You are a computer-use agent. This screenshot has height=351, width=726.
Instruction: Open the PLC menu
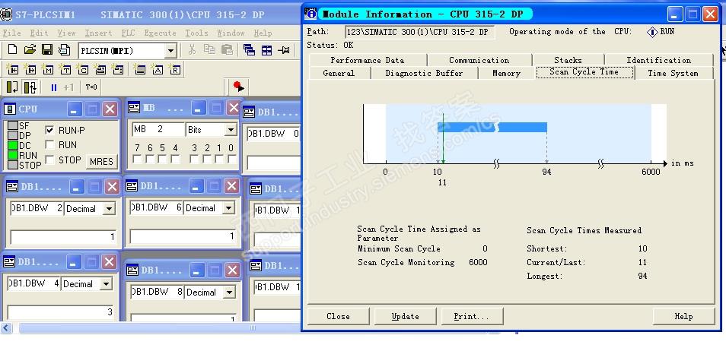[129, 33]
